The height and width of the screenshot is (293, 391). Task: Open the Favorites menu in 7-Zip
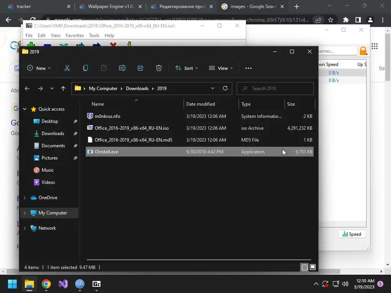tap(74, 35)
